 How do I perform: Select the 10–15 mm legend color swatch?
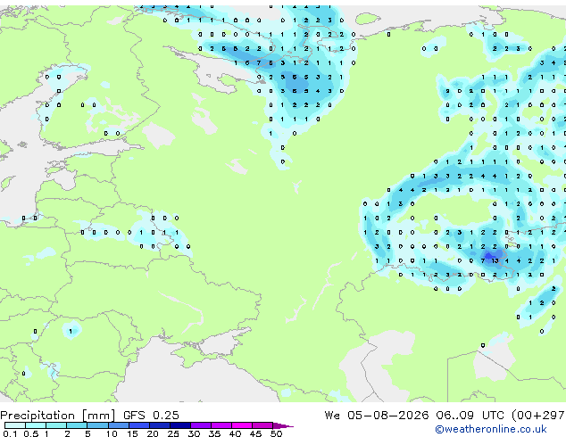point(118,425)
